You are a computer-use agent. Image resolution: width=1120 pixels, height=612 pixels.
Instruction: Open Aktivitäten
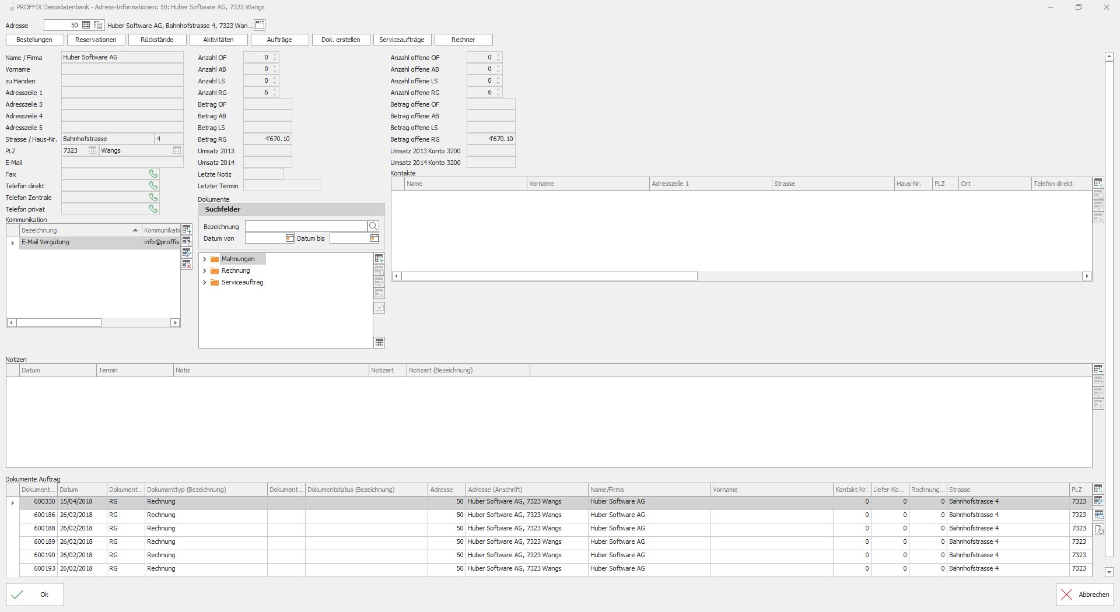(218, 40)
